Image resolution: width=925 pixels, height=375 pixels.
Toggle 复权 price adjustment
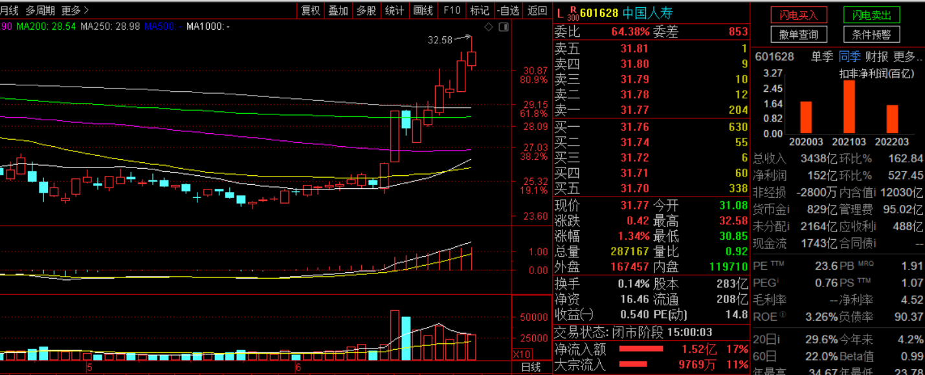click(x=311, y=10)
